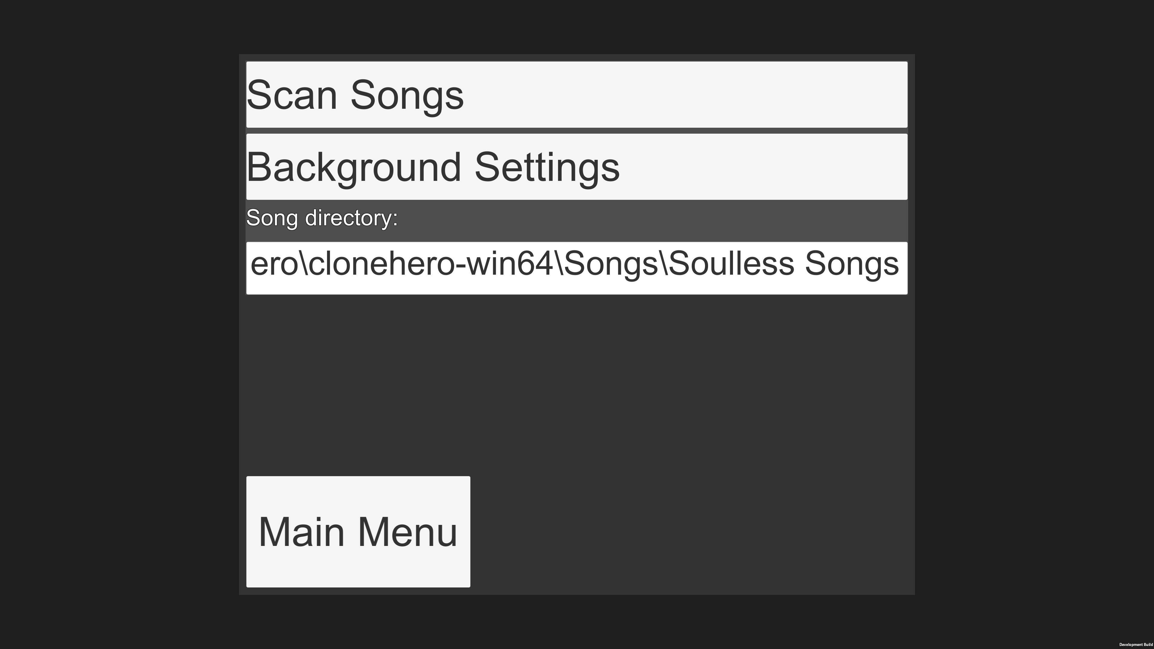This screenshot has height=649, width=1154.
Task: Click the word "Scan" on top button
Action: pos(292,95)
